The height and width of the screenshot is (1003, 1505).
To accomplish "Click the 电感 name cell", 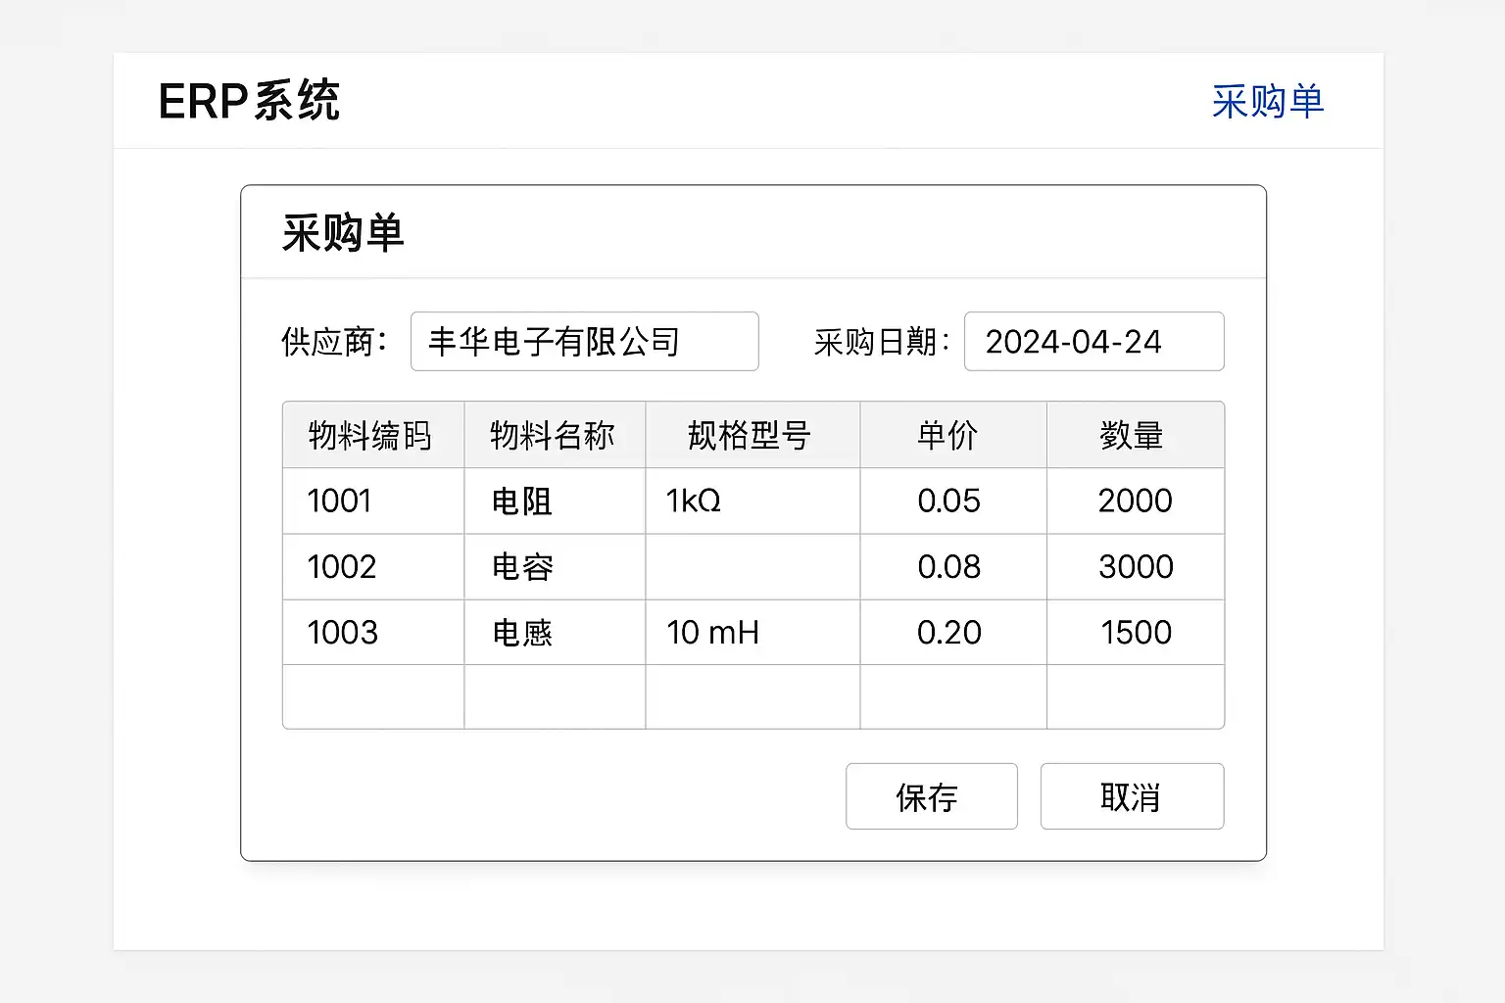I will [555, 633].
